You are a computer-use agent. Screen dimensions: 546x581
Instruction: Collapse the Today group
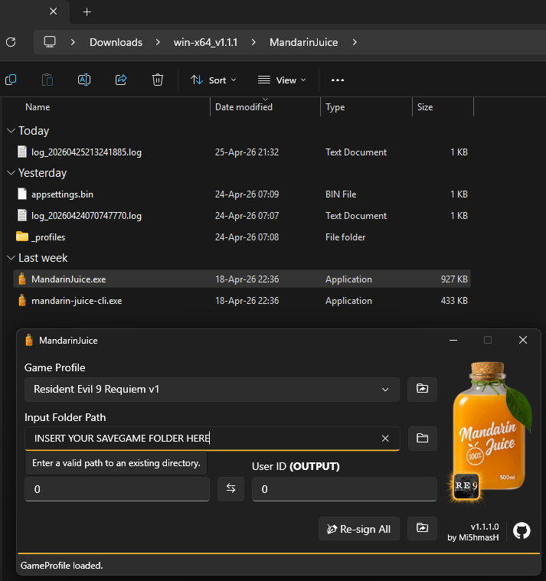(11, 131)
